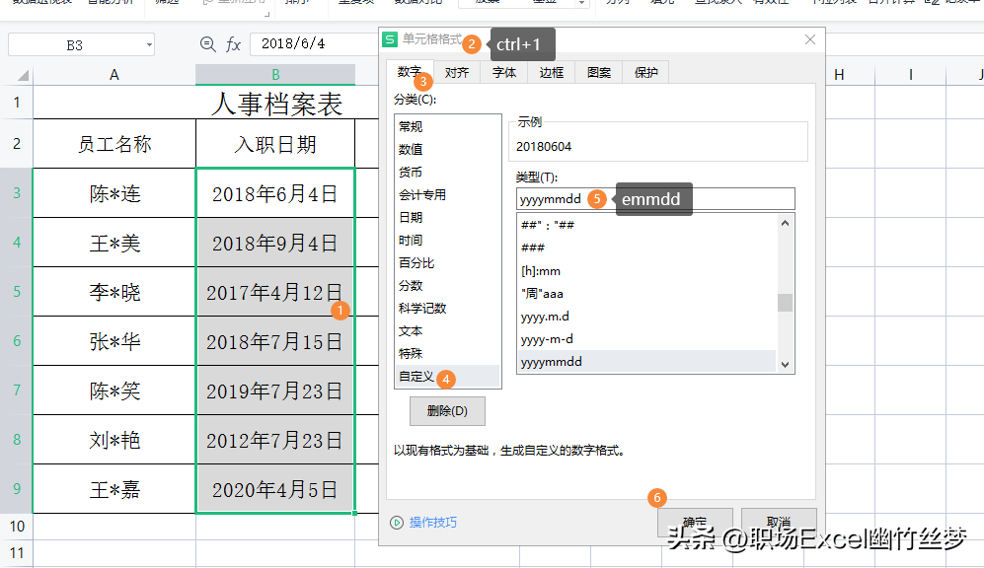Choose the ##":"## format entry
Image resolution: width=984 pixels, height=568 pixels.
(x=646, y=225)
